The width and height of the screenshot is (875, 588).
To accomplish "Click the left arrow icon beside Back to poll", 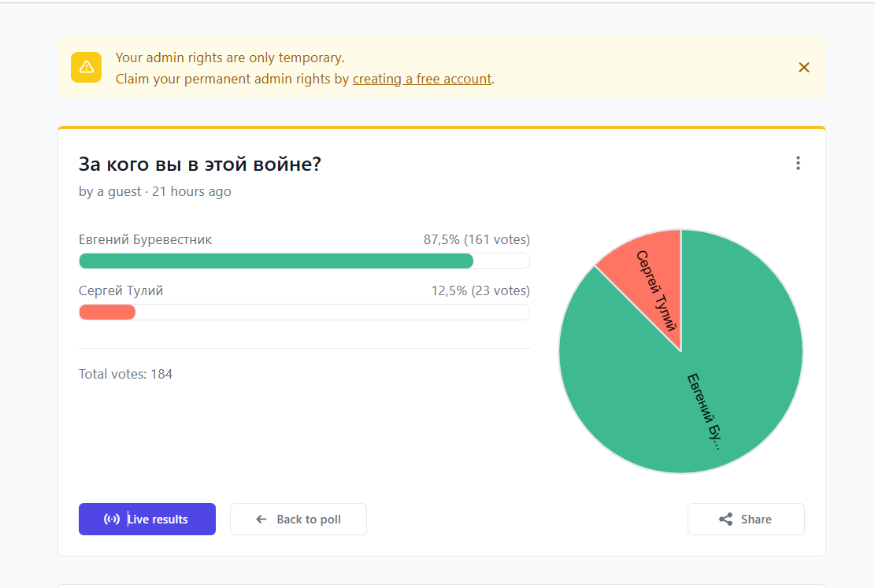I will point(261,520).
